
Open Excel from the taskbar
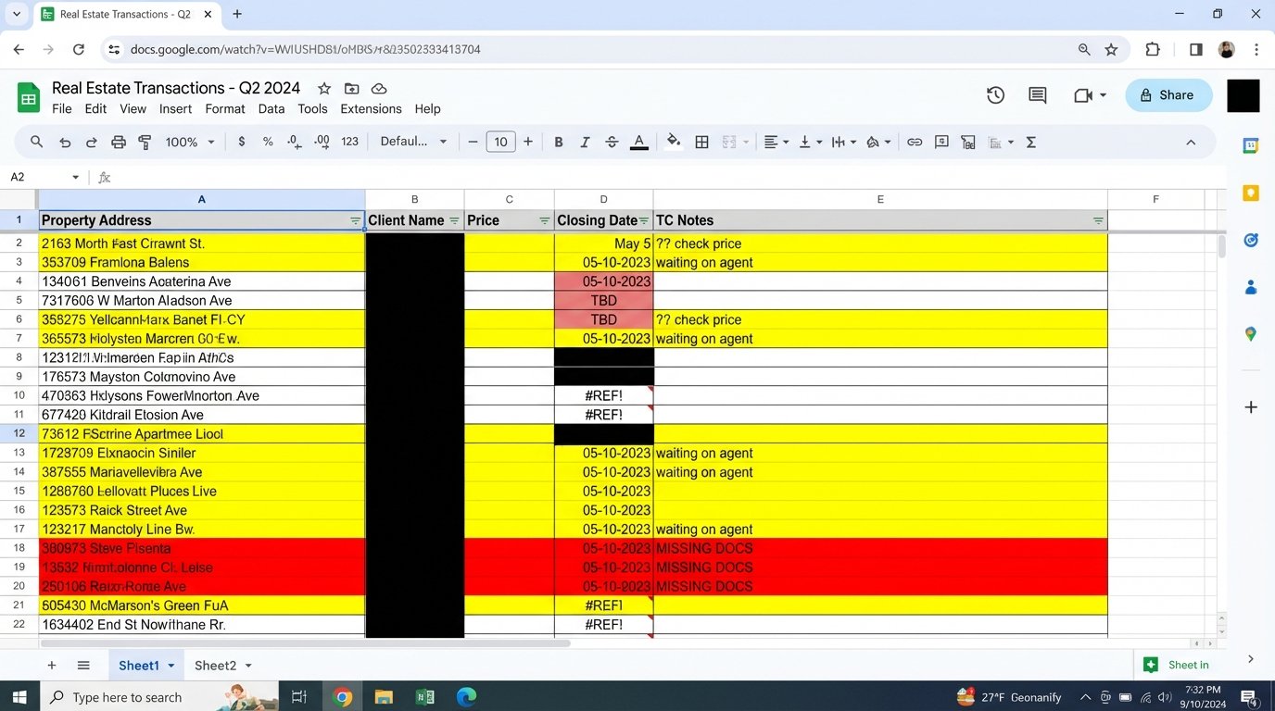click(x=425, y=696)
